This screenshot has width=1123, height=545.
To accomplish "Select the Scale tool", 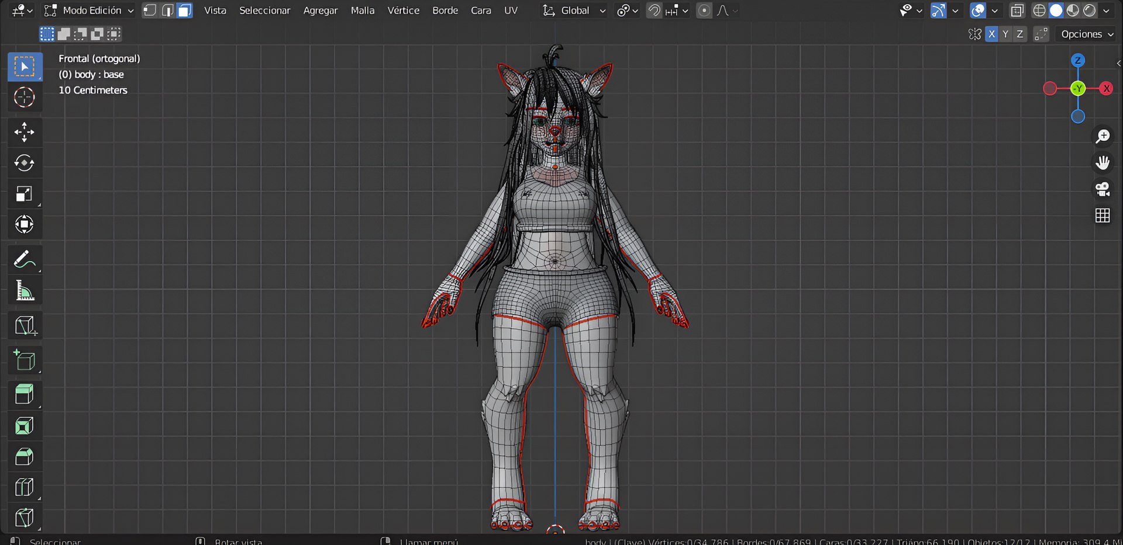I will click(x=25, y=193).
